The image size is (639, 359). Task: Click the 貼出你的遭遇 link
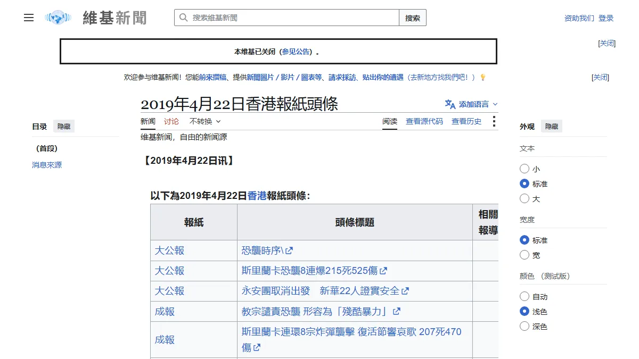[383, 77]
